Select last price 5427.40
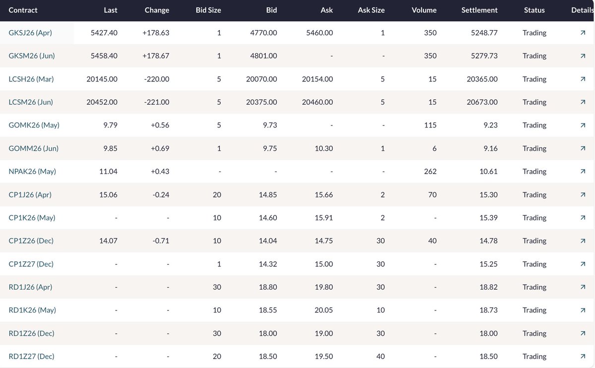The image size is (595, 368). (105, 33)
